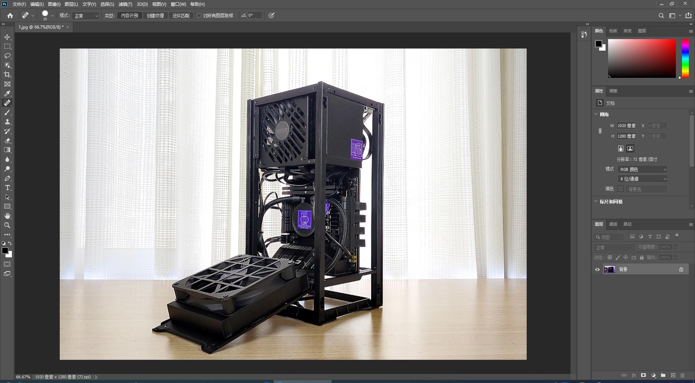Open the Home screen via the house icon
The height and width of the screenshot is (383, 695).
(10, 16)
